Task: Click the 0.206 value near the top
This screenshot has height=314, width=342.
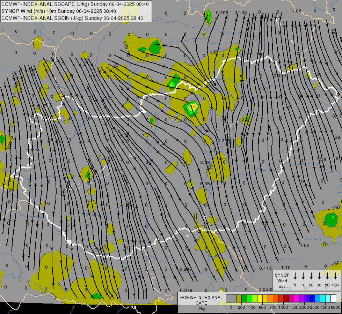Action: pos(222,13)
